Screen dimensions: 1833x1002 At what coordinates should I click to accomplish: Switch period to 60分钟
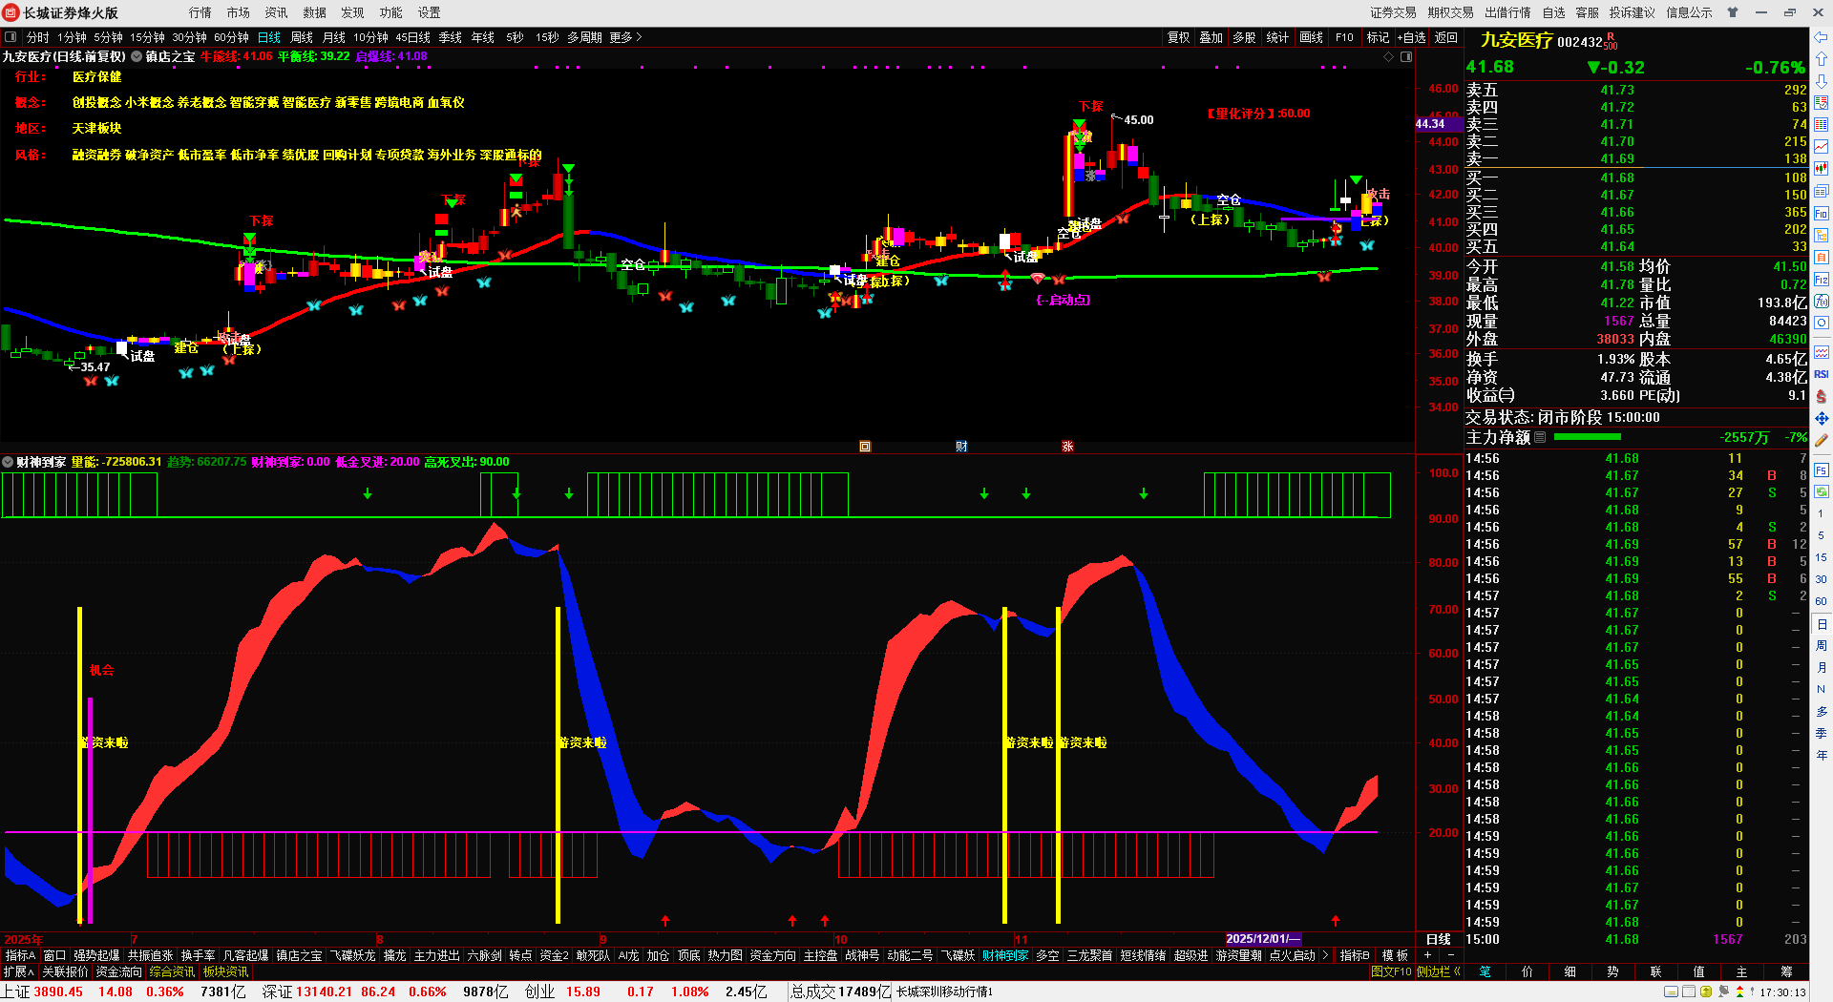click(231, 37)
